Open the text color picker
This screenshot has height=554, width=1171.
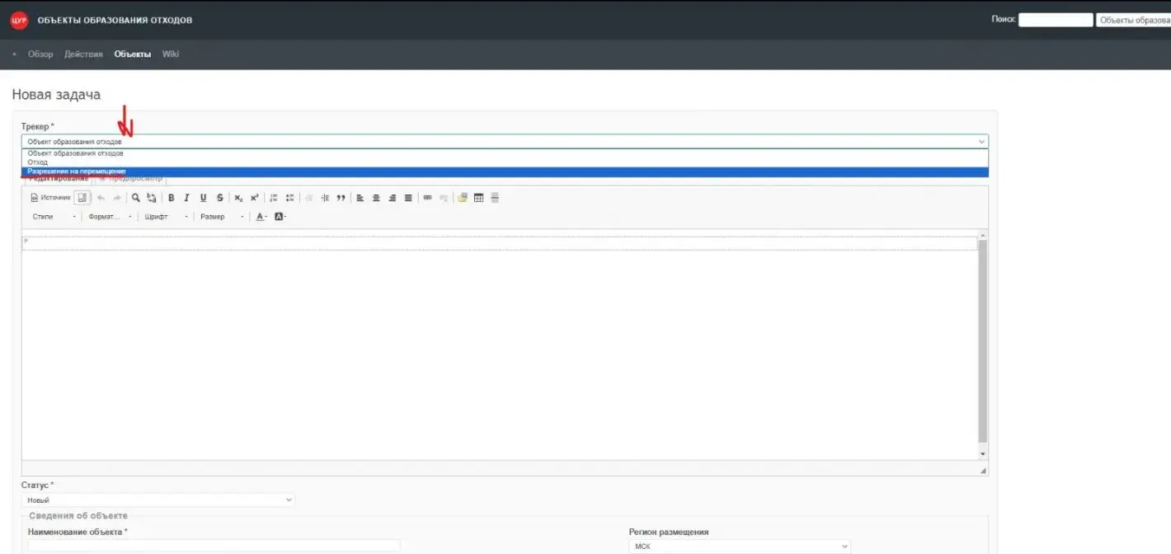[x=261, y=217]
